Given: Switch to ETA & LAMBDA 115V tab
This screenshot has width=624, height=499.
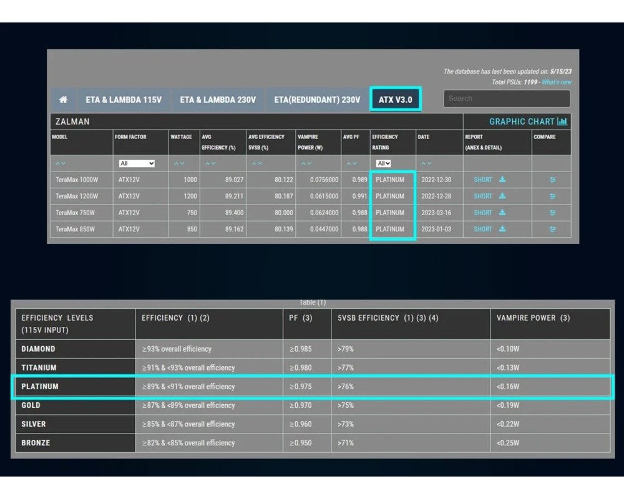Looking at the screenshot, I should click(122, 100).
